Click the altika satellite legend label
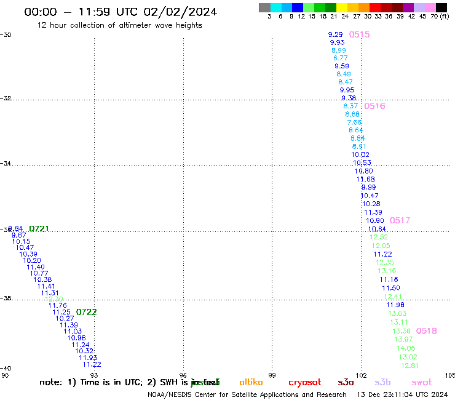This screenshot has width=455, height=400. pos(251,382)
